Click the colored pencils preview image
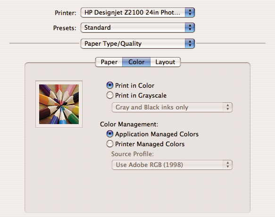Screen dimensions: 275x217 pos(59,104)
